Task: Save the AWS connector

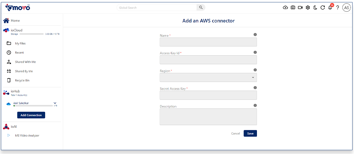Action: (250, 133)
